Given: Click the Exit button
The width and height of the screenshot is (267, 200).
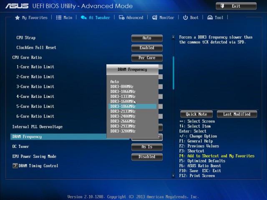Looking at the screenshot, I should click(x=236, y=6).
